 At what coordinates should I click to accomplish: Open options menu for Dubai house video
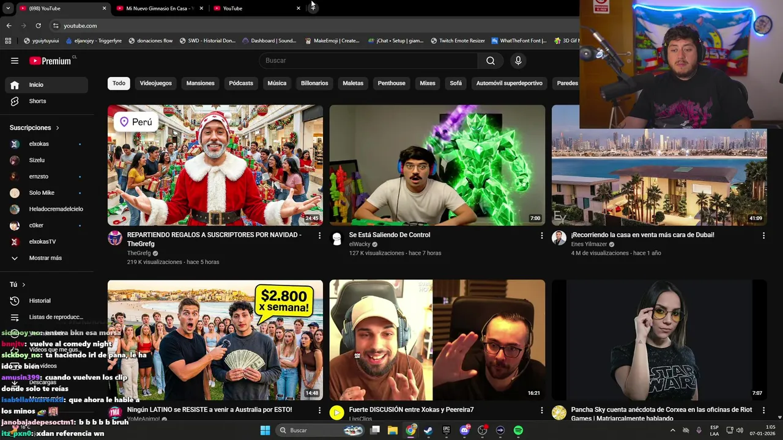763,235
